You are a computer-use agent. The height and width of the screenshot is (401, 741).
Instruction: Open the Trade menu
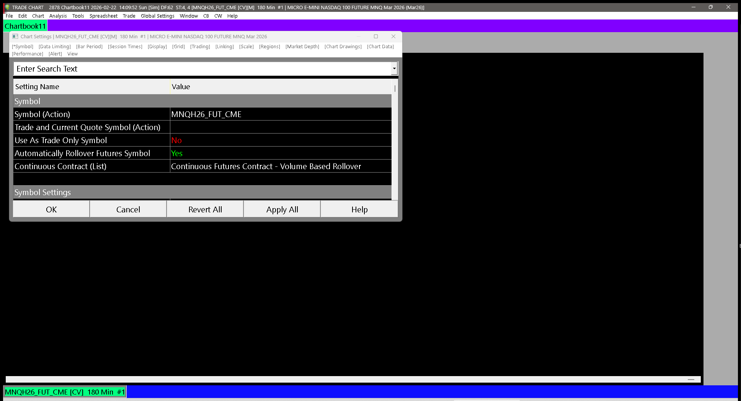pos(129,16)
